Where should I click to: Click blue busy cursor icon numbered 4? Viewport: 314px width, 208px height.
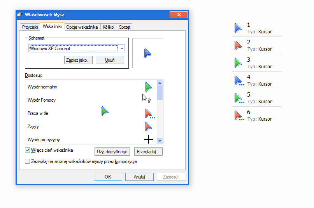pyautogui.click(x=239, y=81)
